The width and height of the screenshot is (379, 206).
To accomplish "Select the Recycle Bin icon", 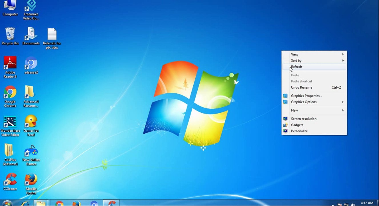I will (x=10, y=36).
